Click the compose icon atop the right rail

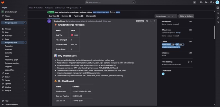[x=218, y=8]
